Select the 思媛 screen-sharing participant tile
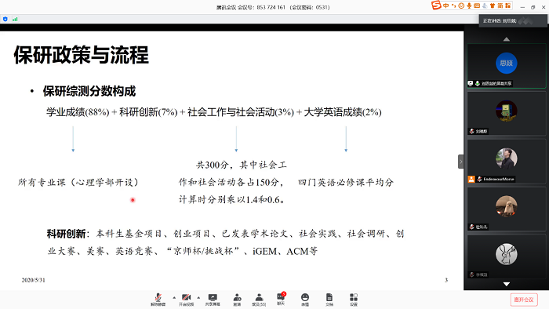 click(x=507, y=66)
